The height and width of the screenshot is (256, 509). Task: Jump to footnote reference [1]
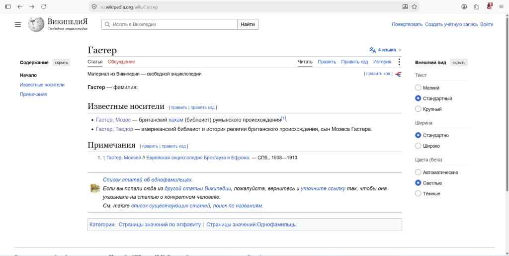point(284,118)
